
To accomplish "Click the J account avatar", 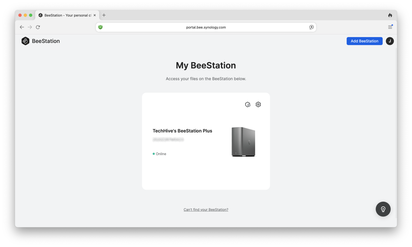I will click(390, 41).
